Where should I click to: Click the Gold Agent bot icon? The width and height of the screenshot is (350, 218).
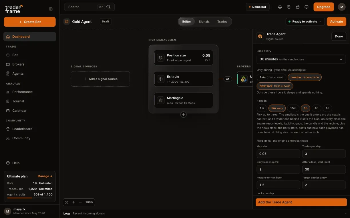coord(67,21)
